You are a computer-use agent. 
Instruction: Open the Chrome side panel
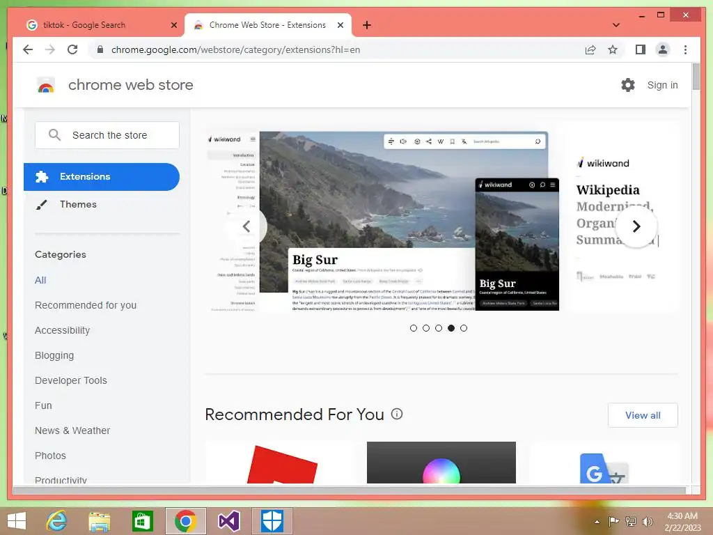(641, 49)
